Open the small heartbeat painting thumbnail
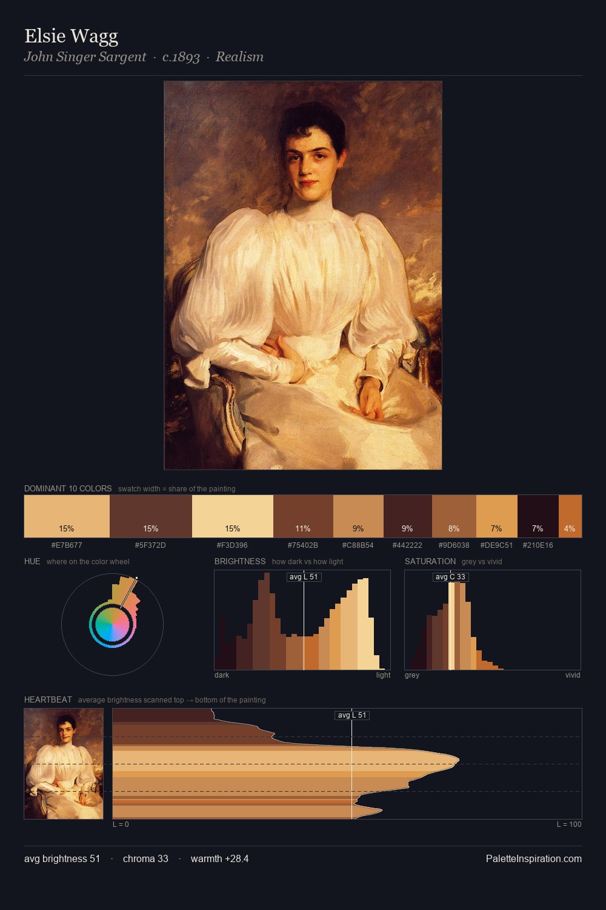Viewport: 606px width, 910px height. (x=64, y=764)
